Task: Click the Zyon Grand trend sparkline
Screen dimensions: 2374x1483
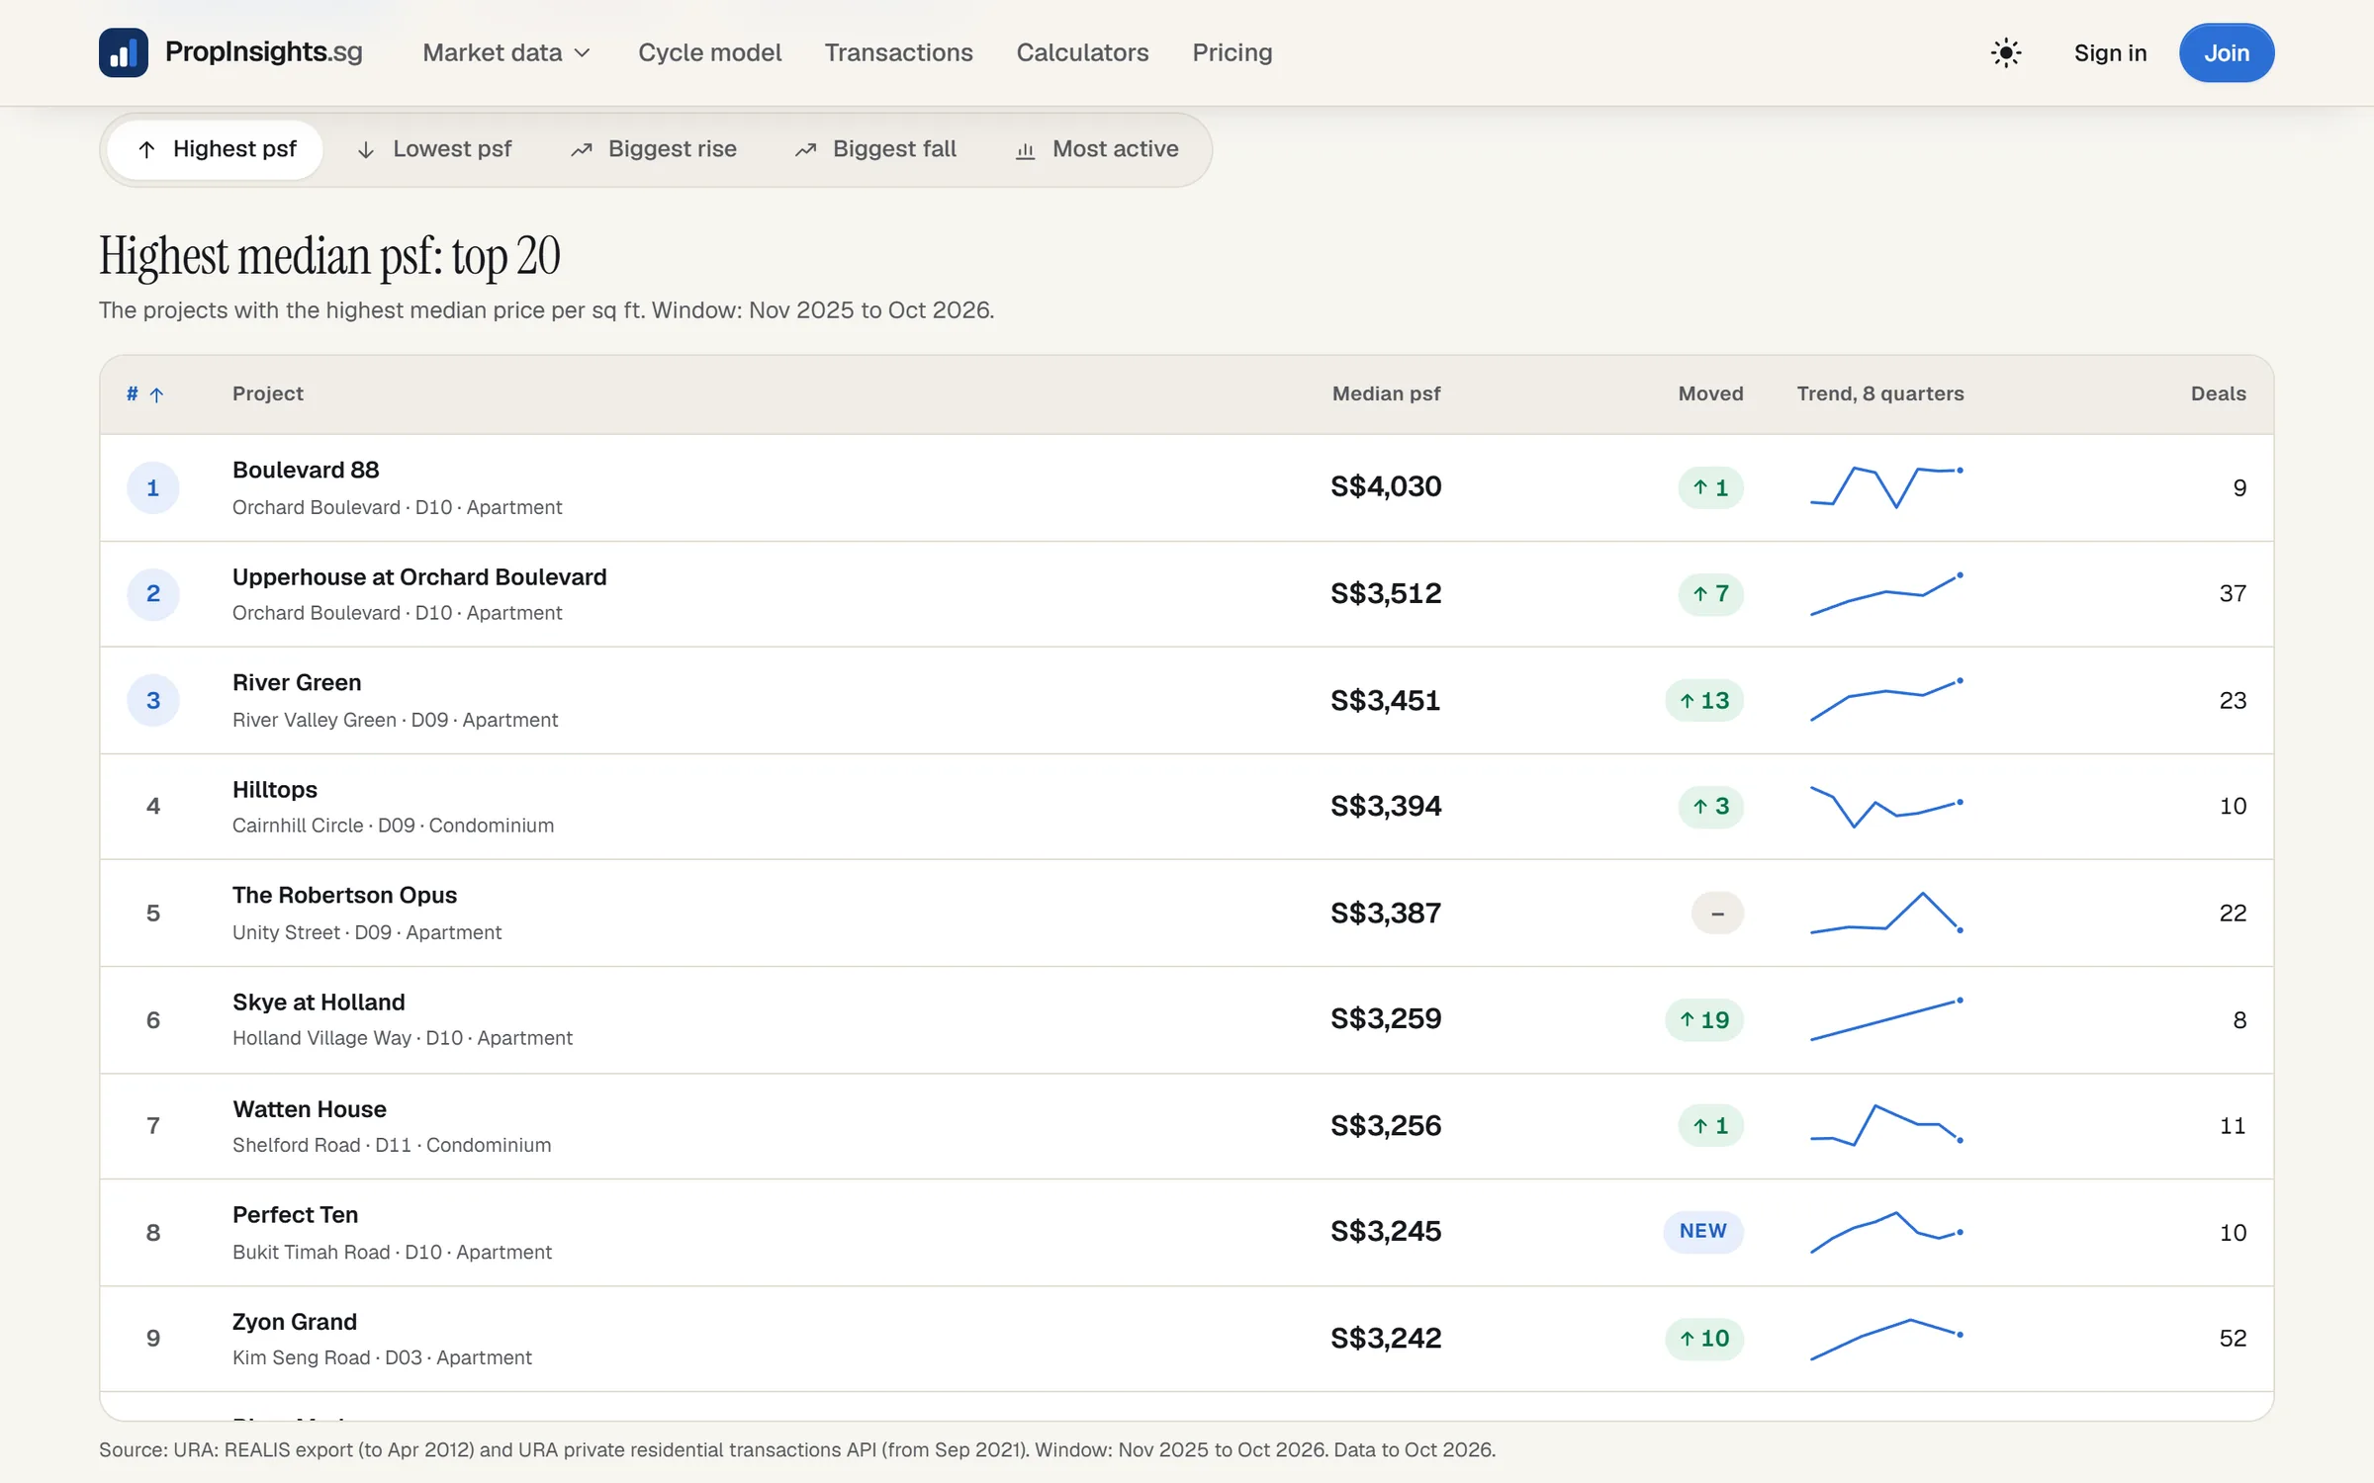Action: [1886, 1339]
